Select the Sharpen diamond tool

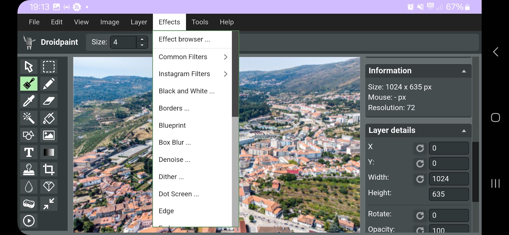pos(49,187)
